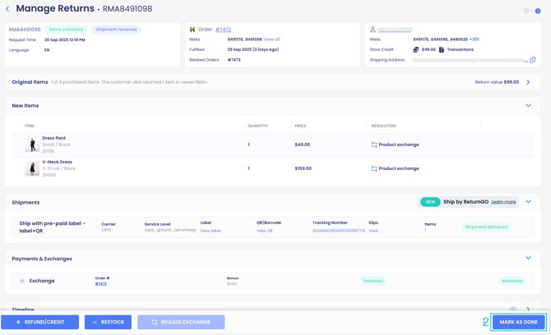Click the back arrow beside Manage Returns
Screen dimensions: 551x335
[7, 9]
